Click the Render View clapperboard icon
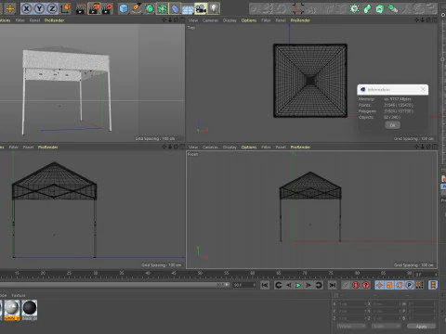 [x=81, y=8]
